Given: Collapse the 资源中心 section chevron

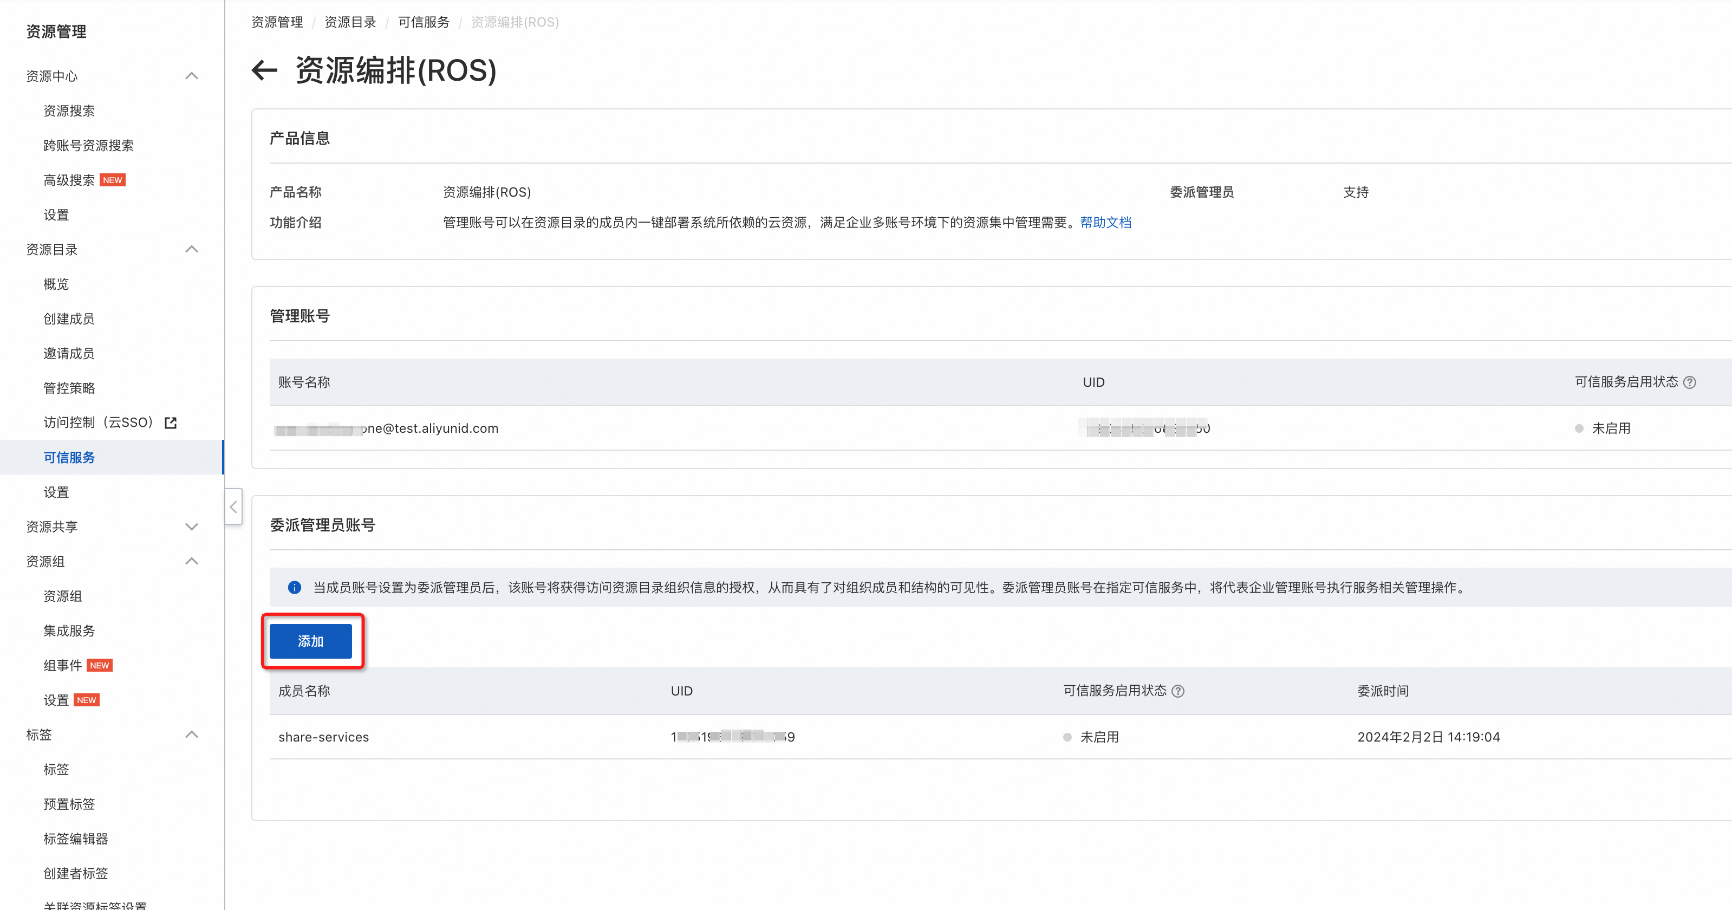Looking at the screenshot, I should tap(192, 76).
